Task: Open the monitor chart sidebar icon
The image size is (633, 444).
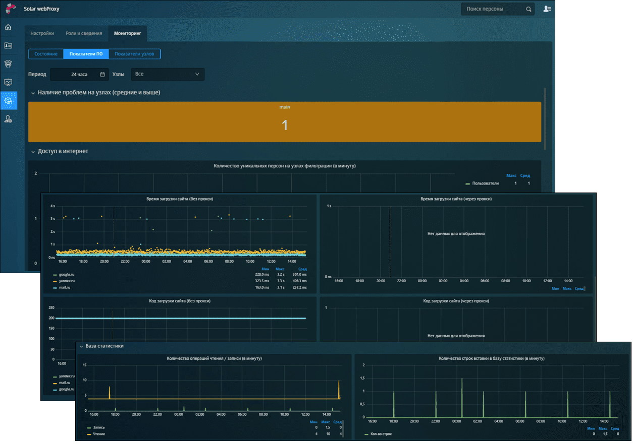Action: (x=8, y=82)
